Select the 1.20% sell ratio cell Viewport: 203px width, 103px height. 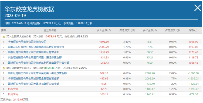click(173, 89)
